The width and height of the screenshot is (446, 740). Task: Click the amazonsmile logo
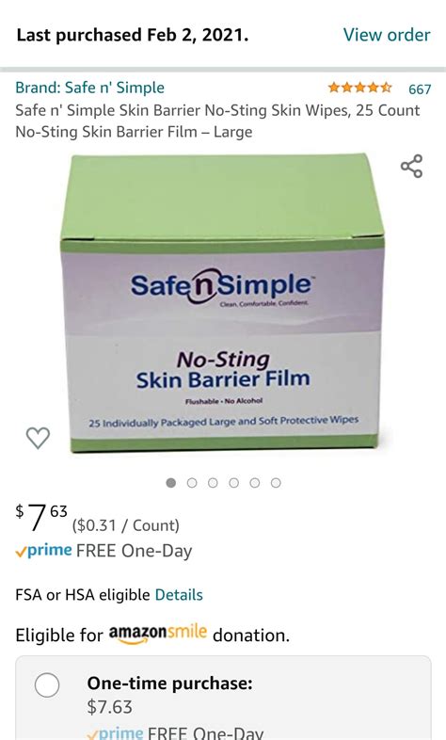(x=158, y=634)
